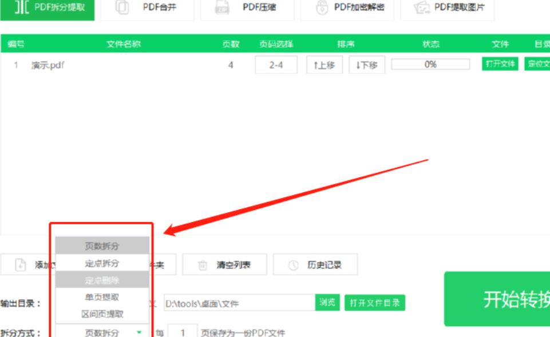Click the 文件名称 column header
The width and height of the screenshot is (550, 337).
[124, 44]
